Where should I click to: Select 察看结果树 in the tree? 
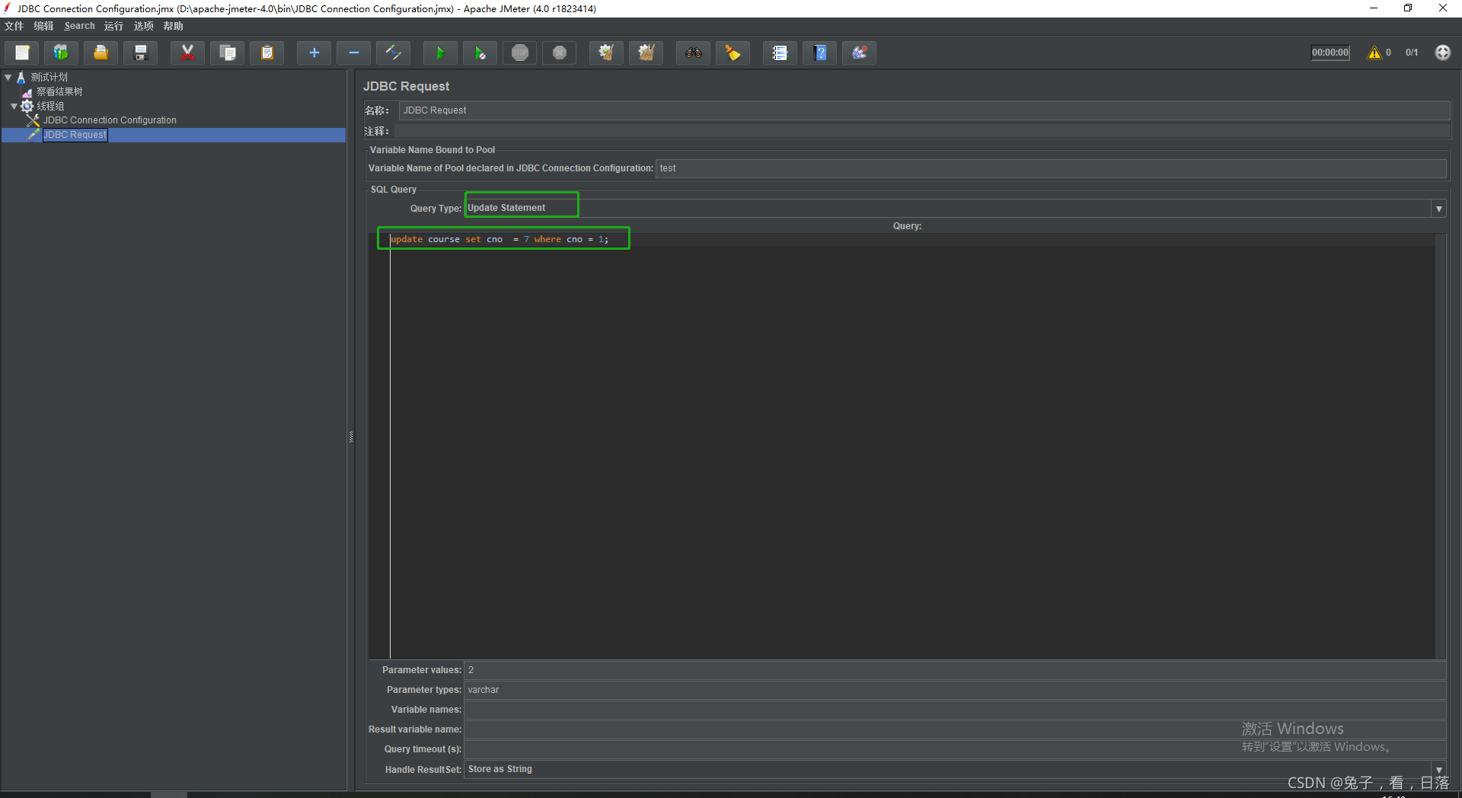click(58, 91)
